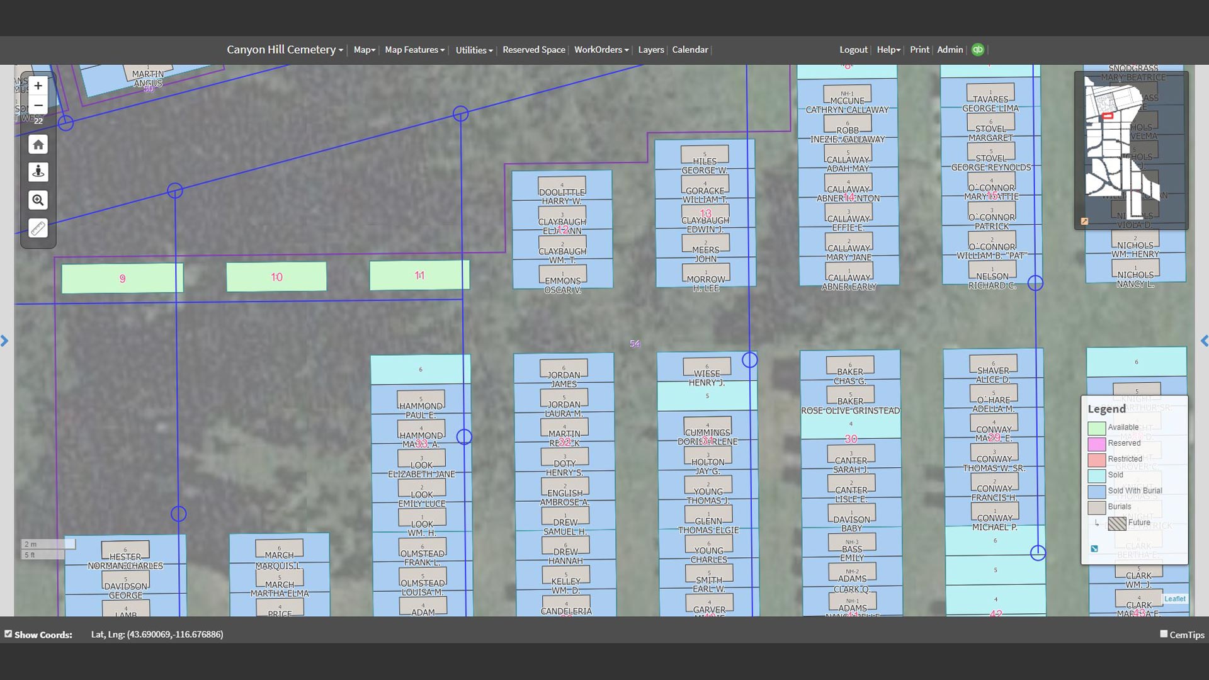The image size is (1209, 680).
Task: Click the mini-map overview thumbnail
Action: (x=1131, y=150)
